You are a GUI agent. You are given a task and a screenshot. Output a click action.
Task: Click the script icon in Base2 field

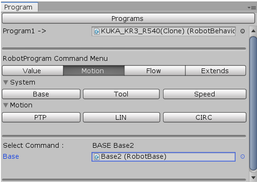tap(97, 157)
